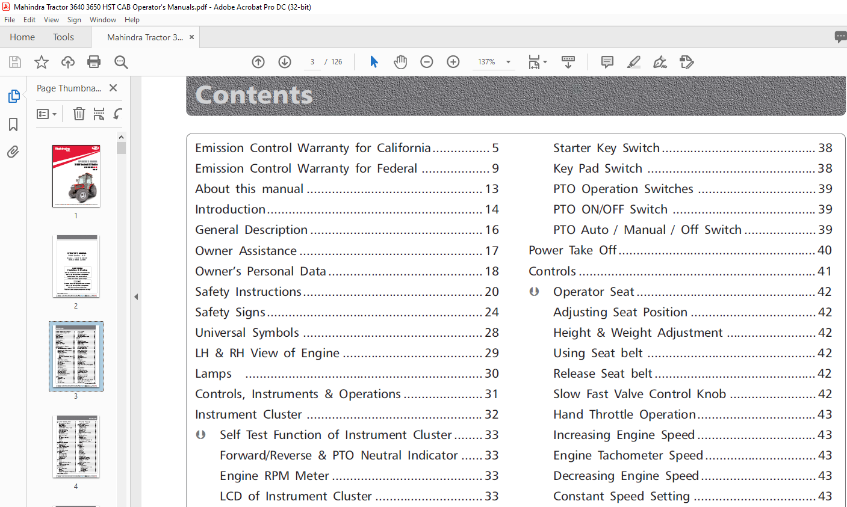
Task: Click the thumbnail panel insert pages icon
Action: pos(99,114)
